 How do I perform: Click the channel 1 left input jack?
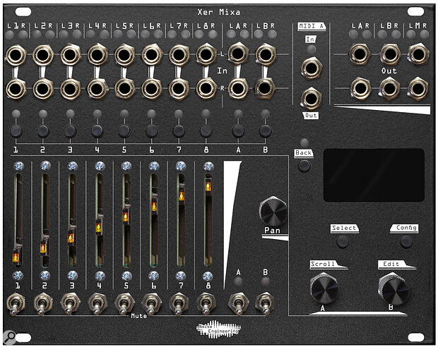[16, 54]
